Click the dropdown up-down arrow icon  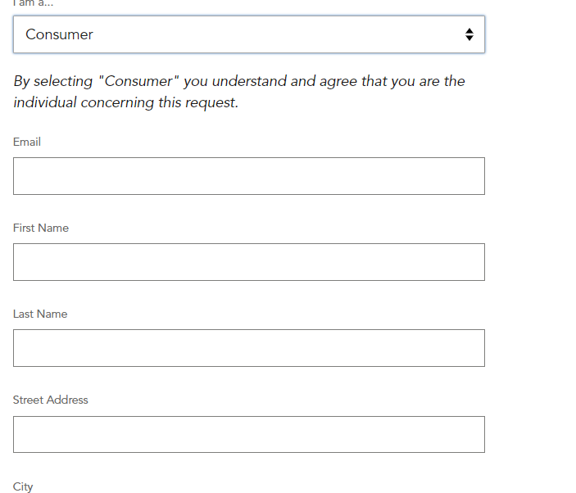coord(469,34)
